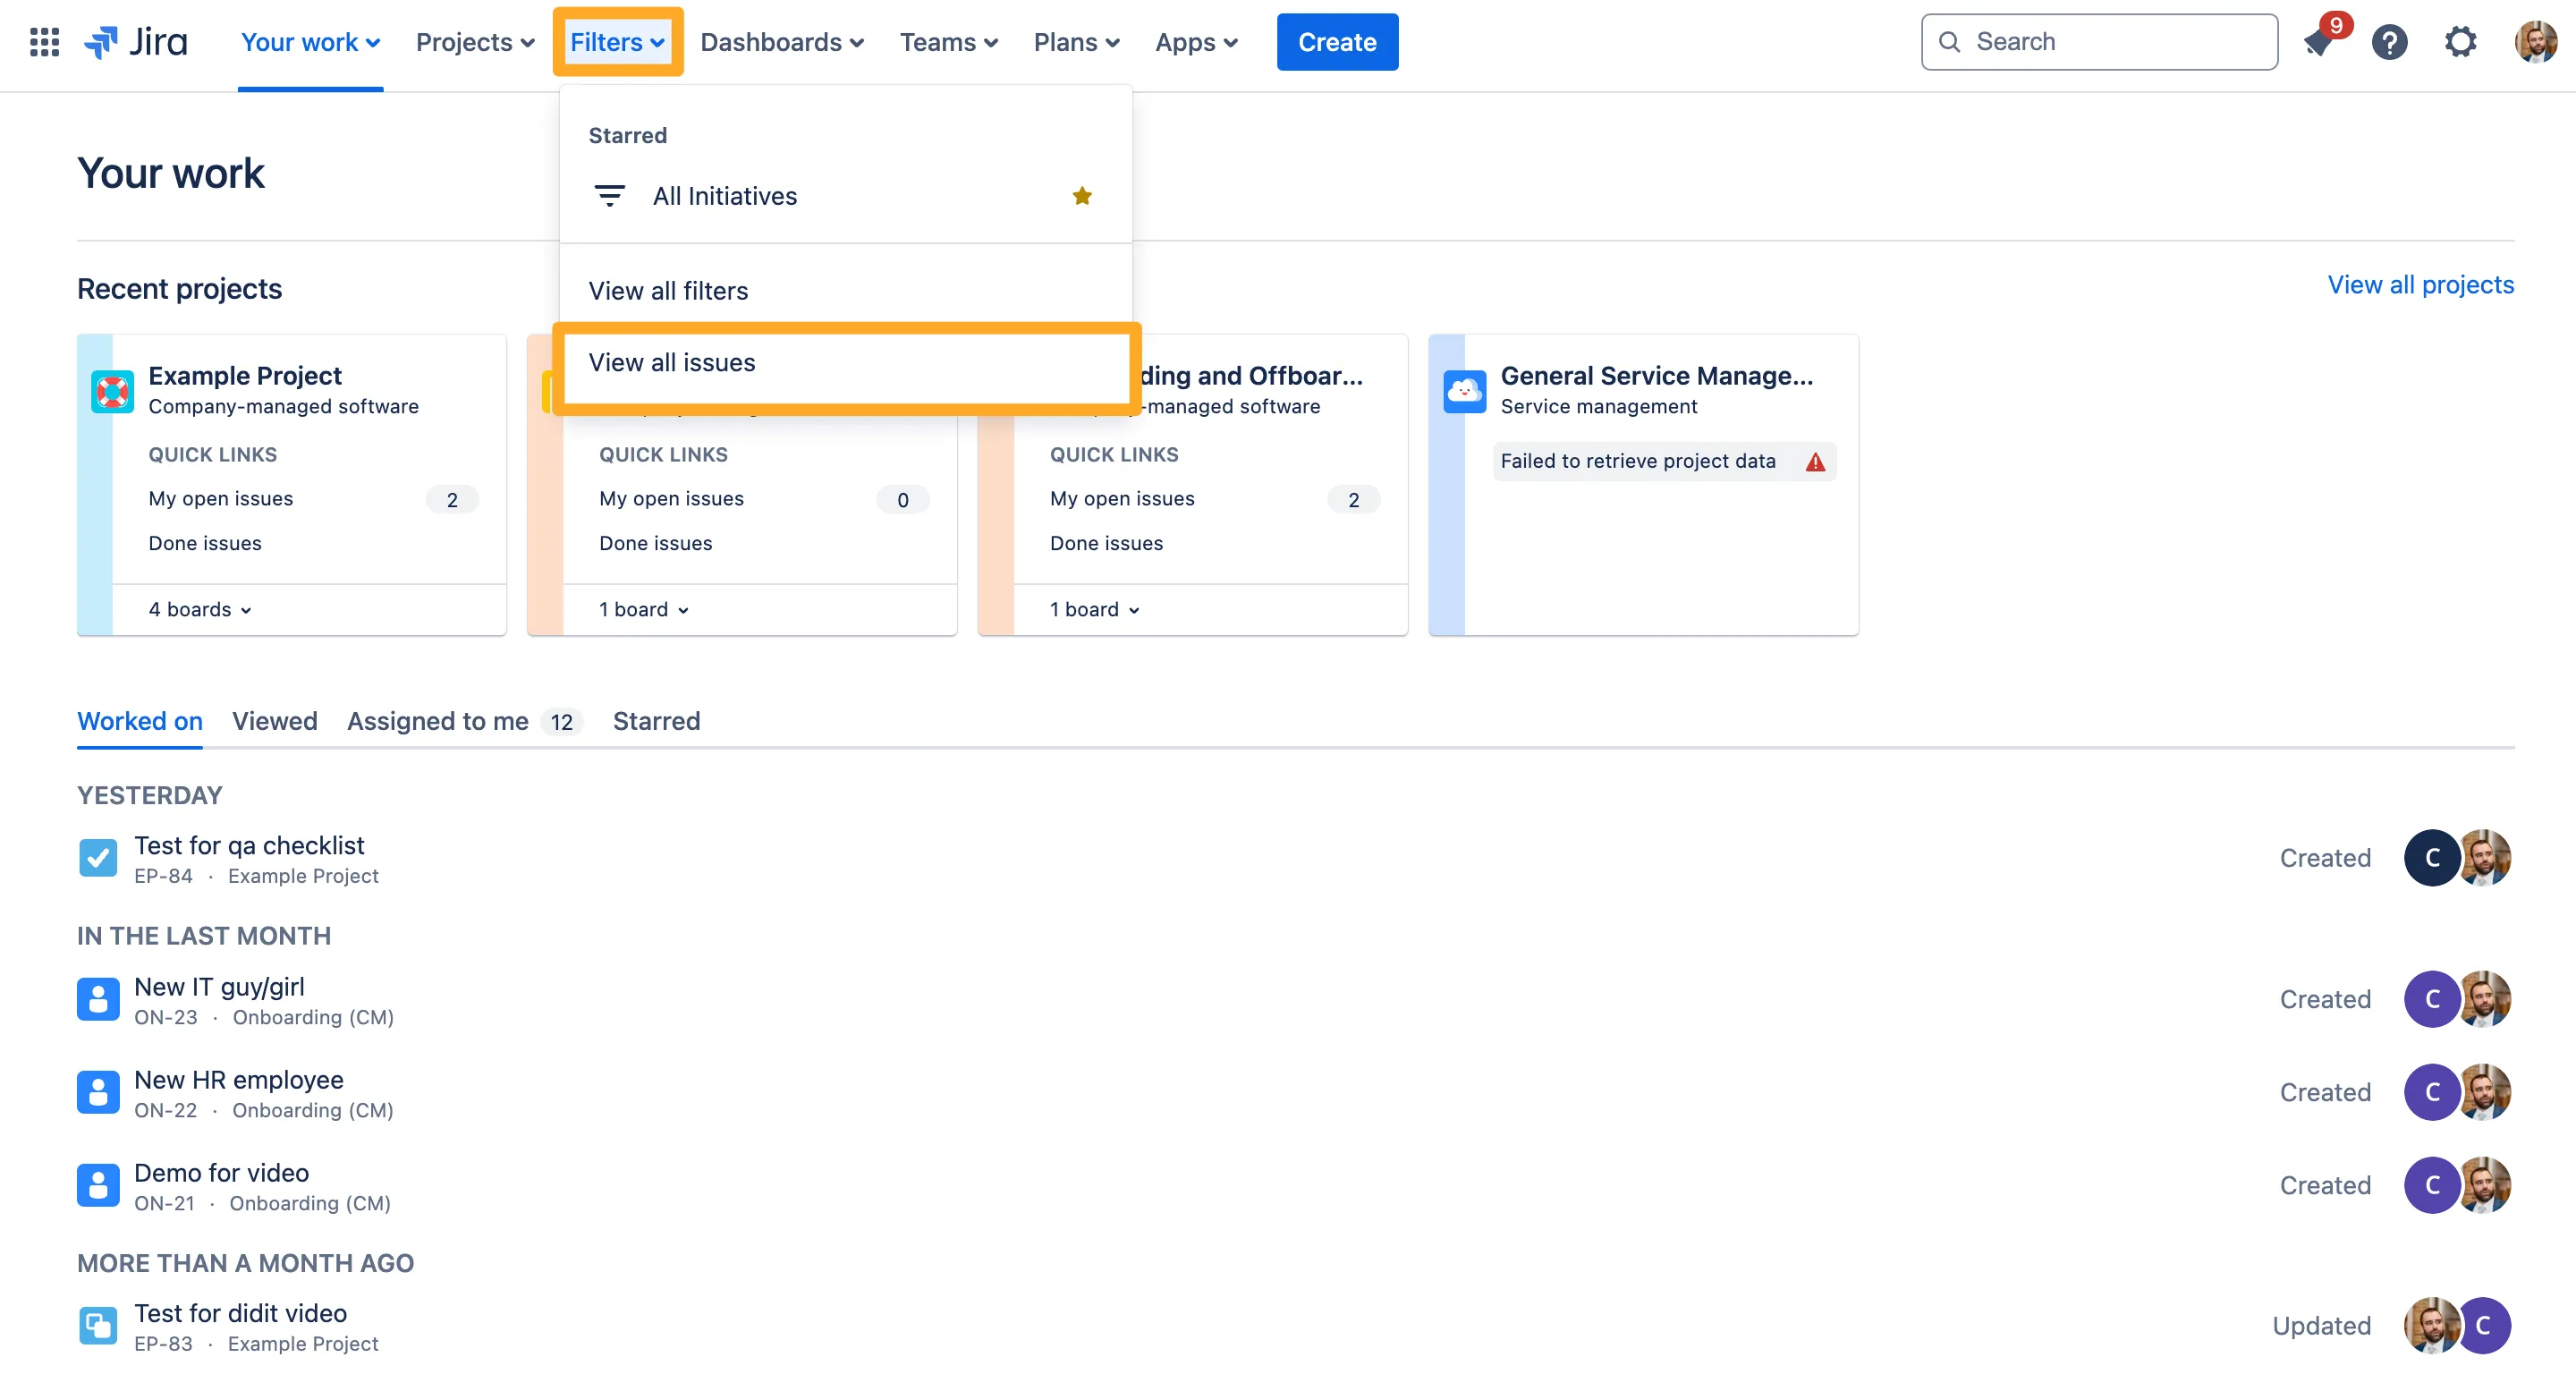The width and height of the screenshot is (2576, 1374).
Task: Open View all projects link
Action: click(x=2420, y=285)
